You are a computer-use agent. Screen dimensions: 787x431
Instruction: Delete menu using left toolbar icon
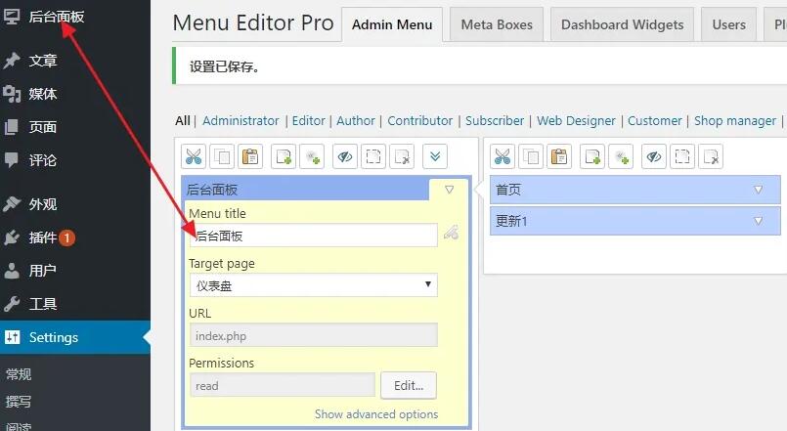coord(402,156)
